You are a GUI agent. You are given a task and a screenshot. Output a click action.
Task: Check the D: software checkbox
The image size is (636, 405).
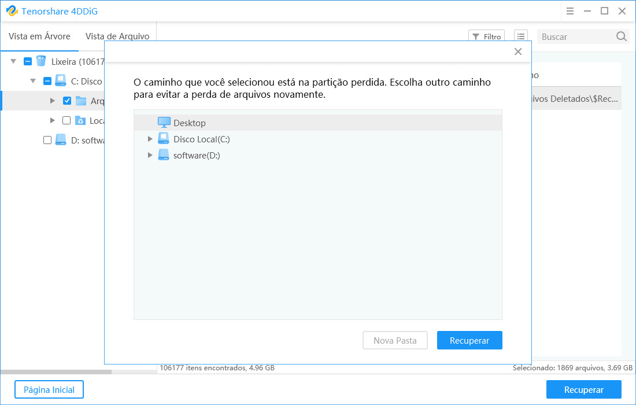pyautogui.click(x=47, y=140)
